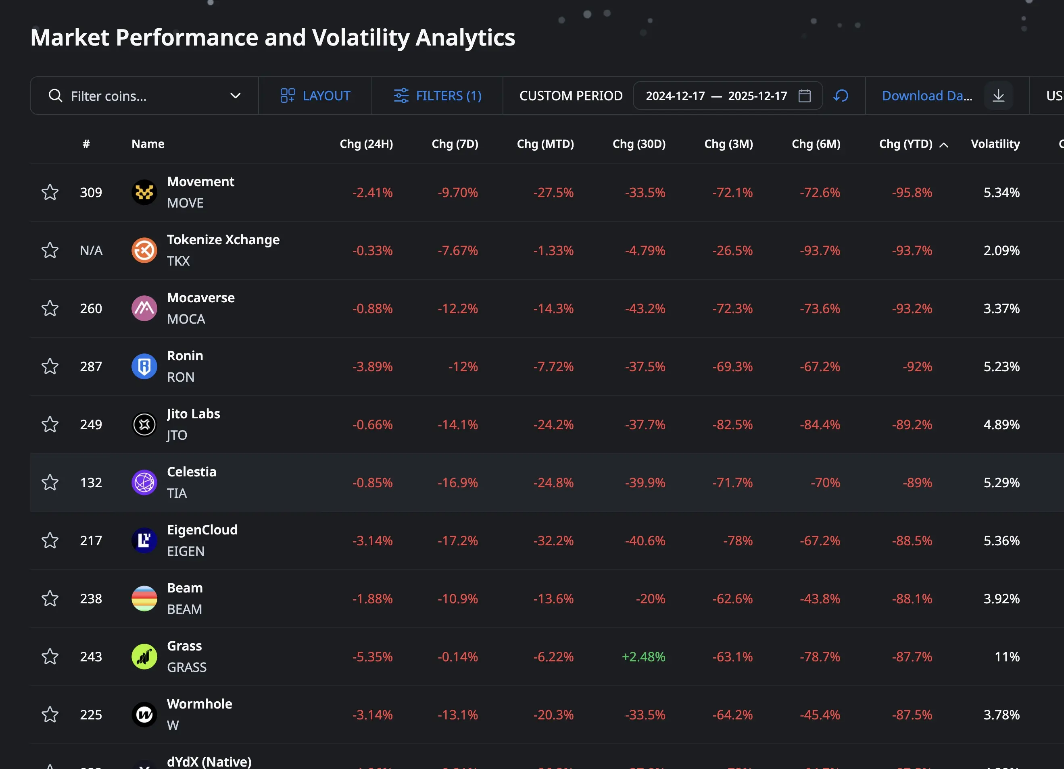Click the search magnifier icon
This screenshot has height=769, width=1064.
[x=55, y=96]
